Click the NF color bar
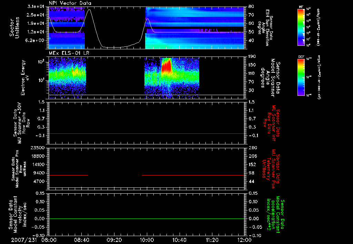 301,27
